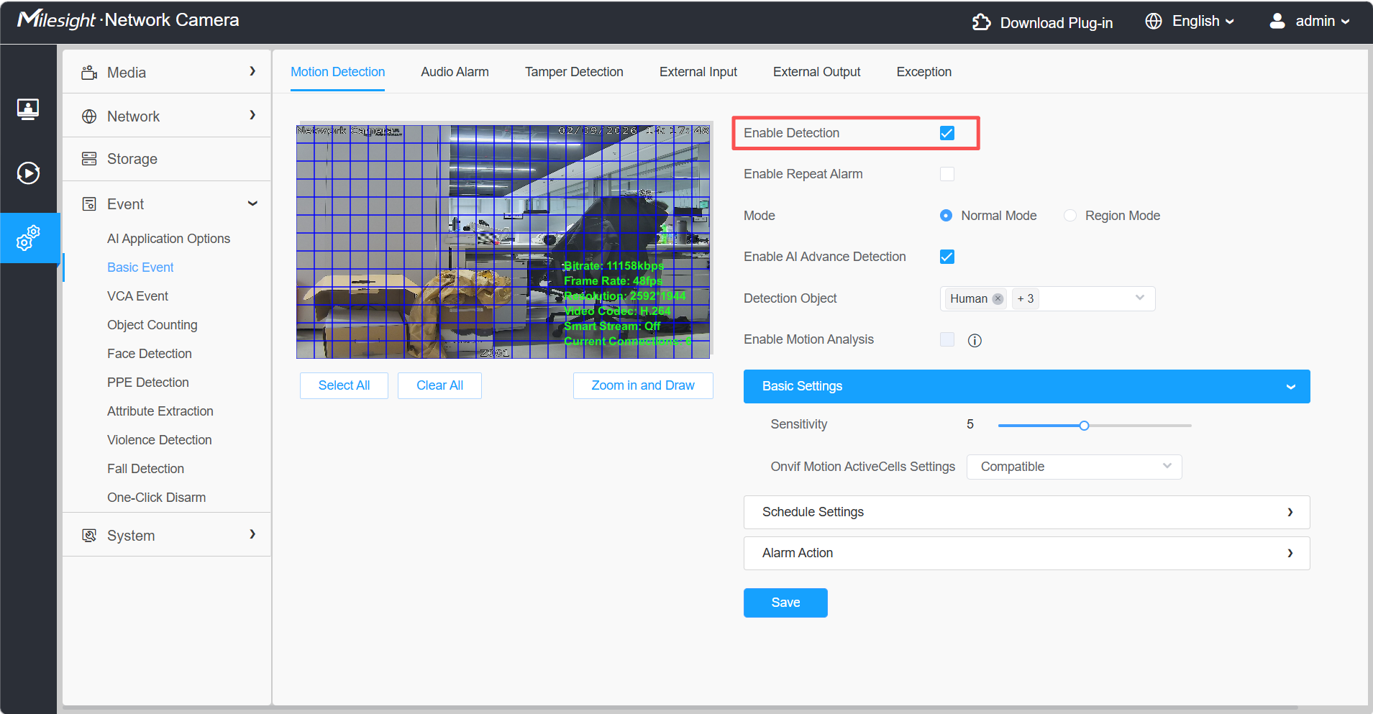Image resolution: width=1373 pixels, height=714 pixels.
Task: Click the Milesight Network Camera logo
Action: (x=128, y=20)
